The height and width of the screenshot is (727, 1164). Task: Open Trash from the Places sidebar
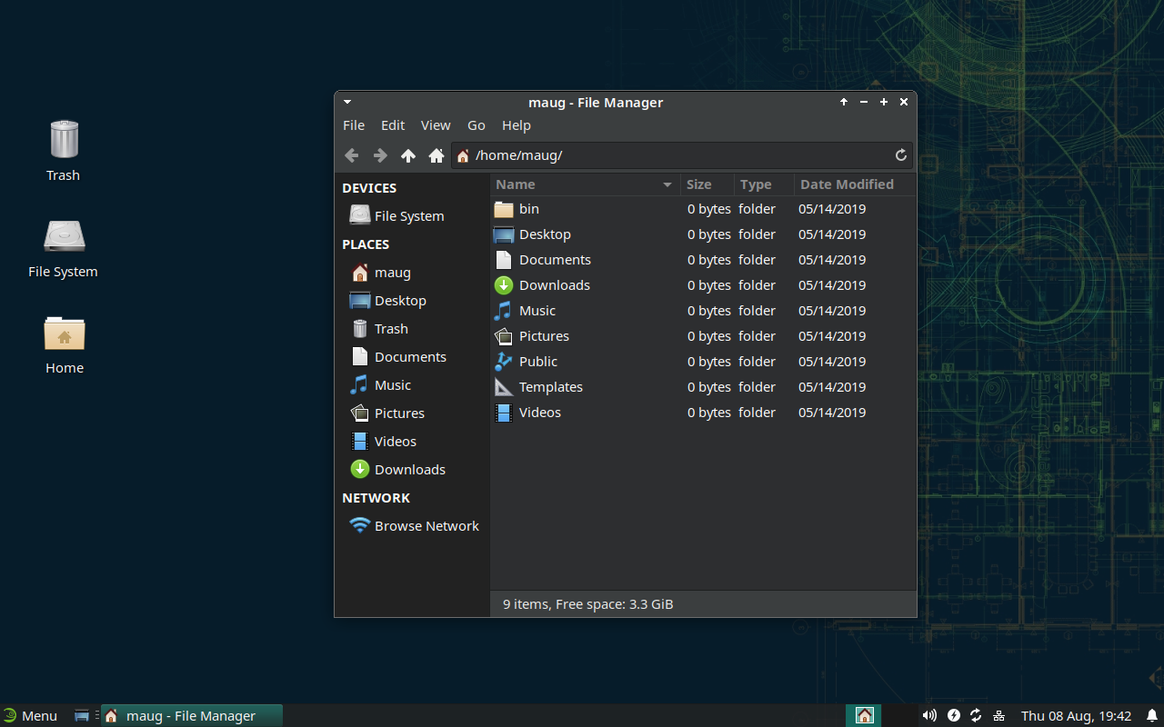(x=391, y=329)
